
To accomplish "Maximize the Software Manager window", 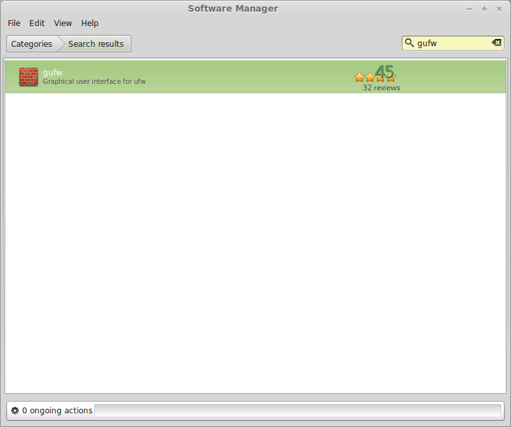I will pyautogui.click(x=484, y=9).
